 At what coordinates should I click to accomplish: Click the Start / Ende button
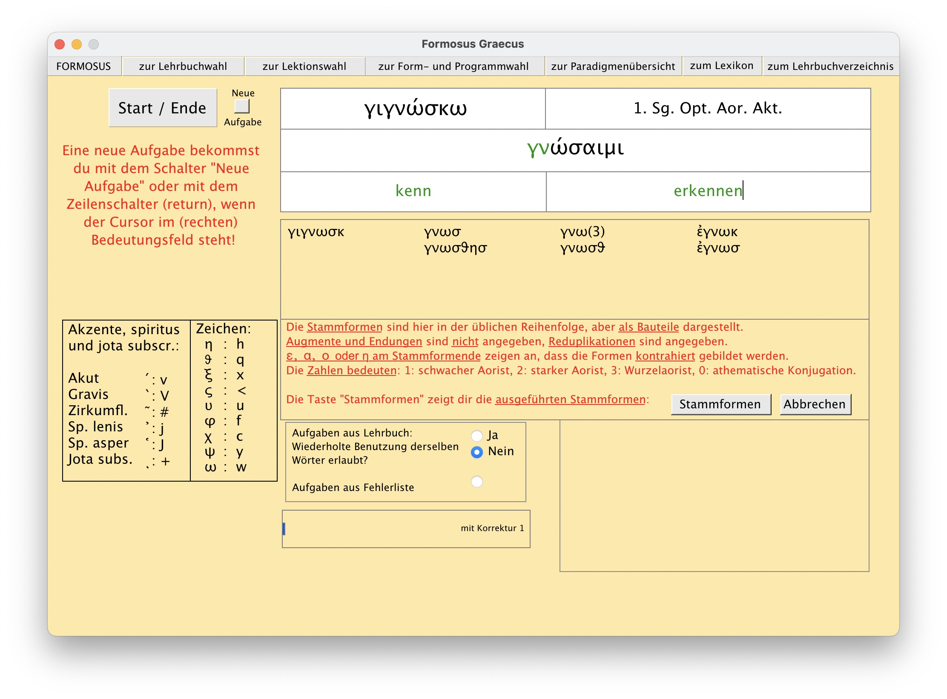pyautogui.click(x=162, y=108)
